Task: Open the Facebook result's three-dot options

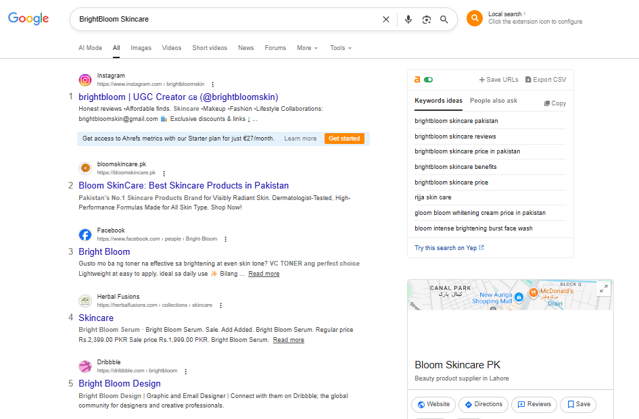Action: point(226,239)
